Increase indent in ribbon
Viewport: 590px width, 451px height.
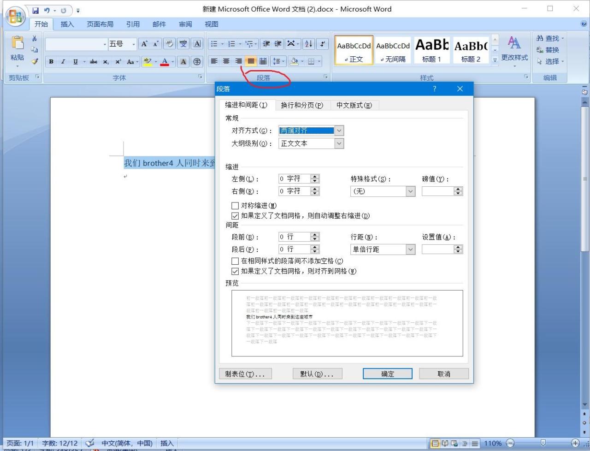pos(278,44)
